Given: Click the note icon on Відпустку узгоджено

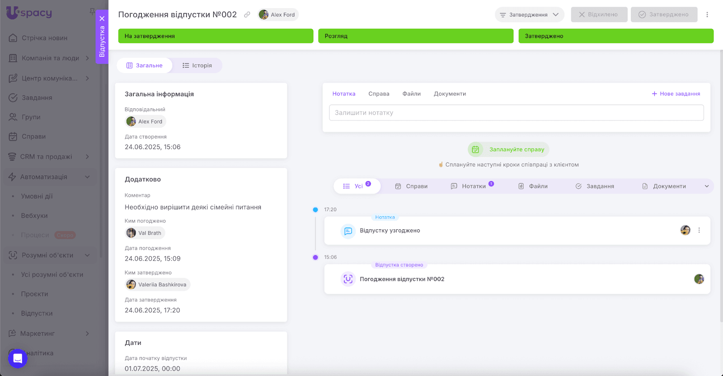Looking at the screenshot, I should [x=348, y=231].
